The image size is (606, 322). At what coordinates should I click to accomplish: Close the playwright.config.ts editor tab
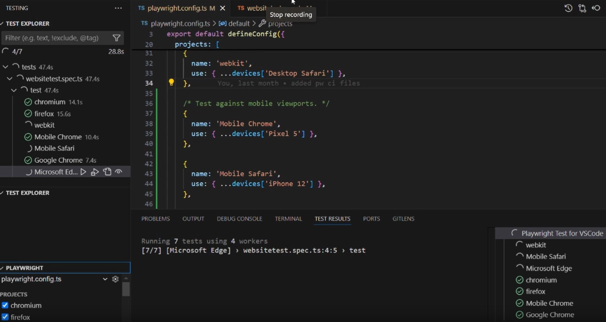(x=222, y=8)
